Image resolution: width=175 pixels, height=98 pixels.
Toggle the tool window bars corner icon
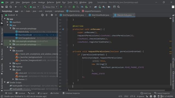(x=2, y=96)
